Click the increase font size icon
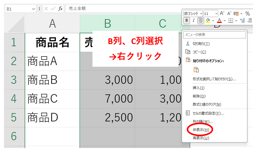The image size is (258, 154). (222, 14)
